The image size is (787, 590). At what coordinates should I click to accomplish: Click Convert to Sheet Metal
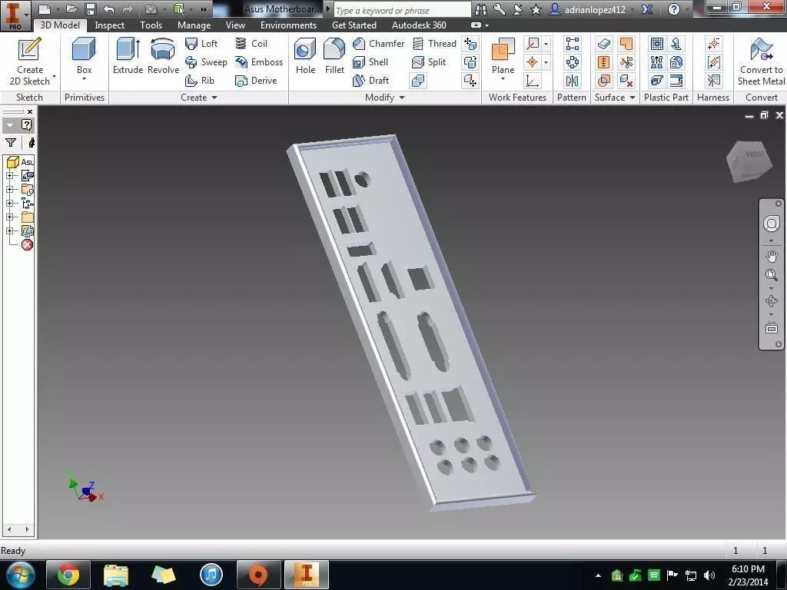coord(761,61)
